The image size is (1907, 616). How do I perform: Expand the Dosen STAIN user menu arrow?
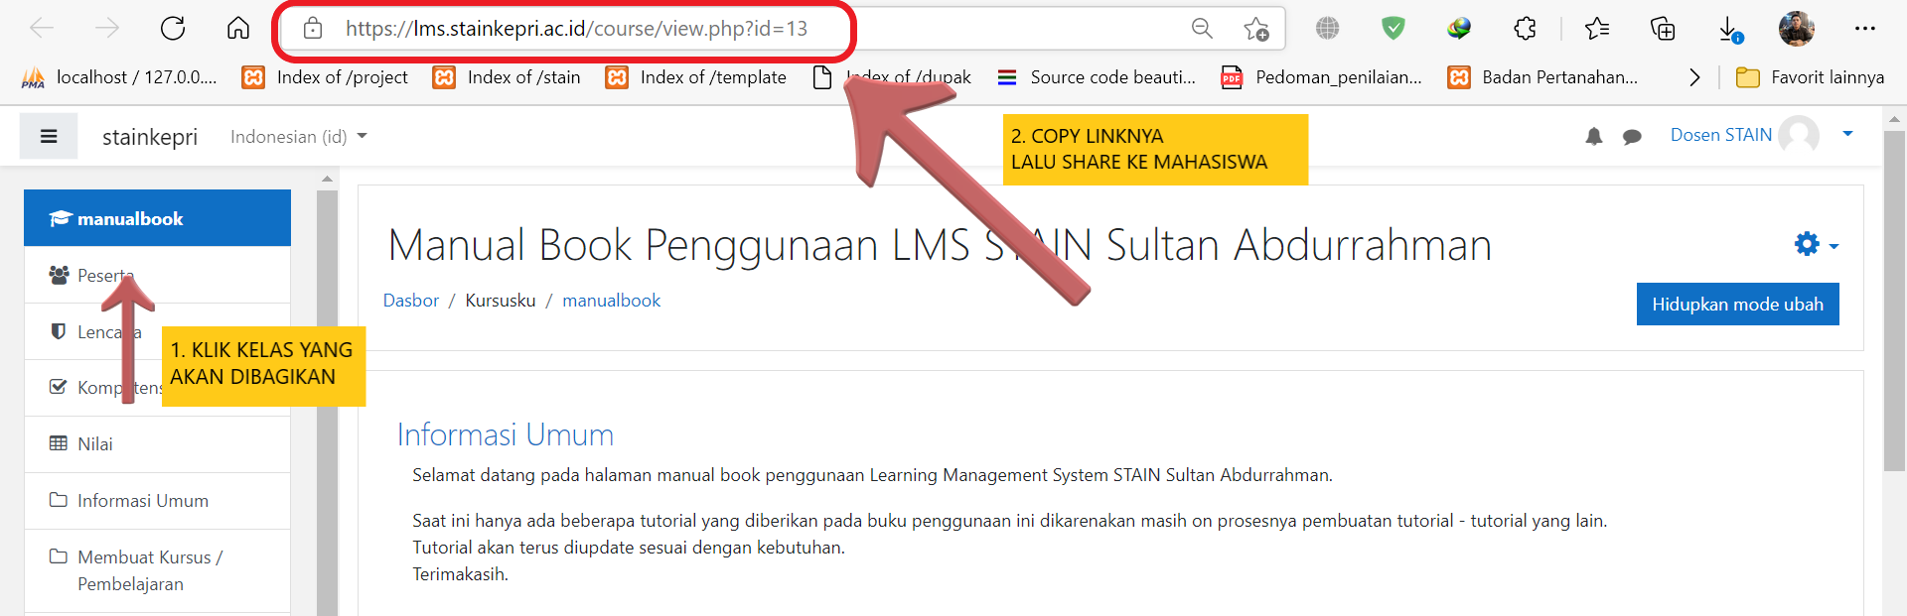click(1847, 134)
